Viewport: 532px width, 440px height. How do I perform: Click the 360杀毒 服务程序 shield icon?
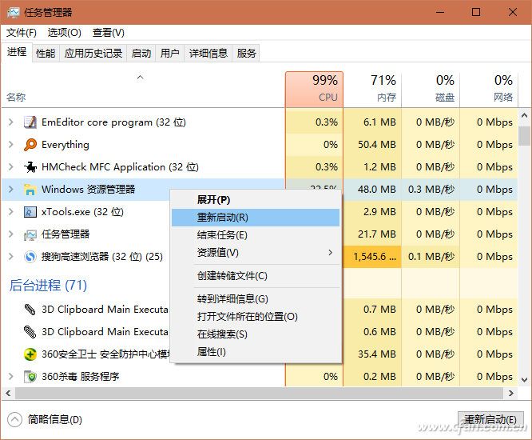(x=30, y=377)
